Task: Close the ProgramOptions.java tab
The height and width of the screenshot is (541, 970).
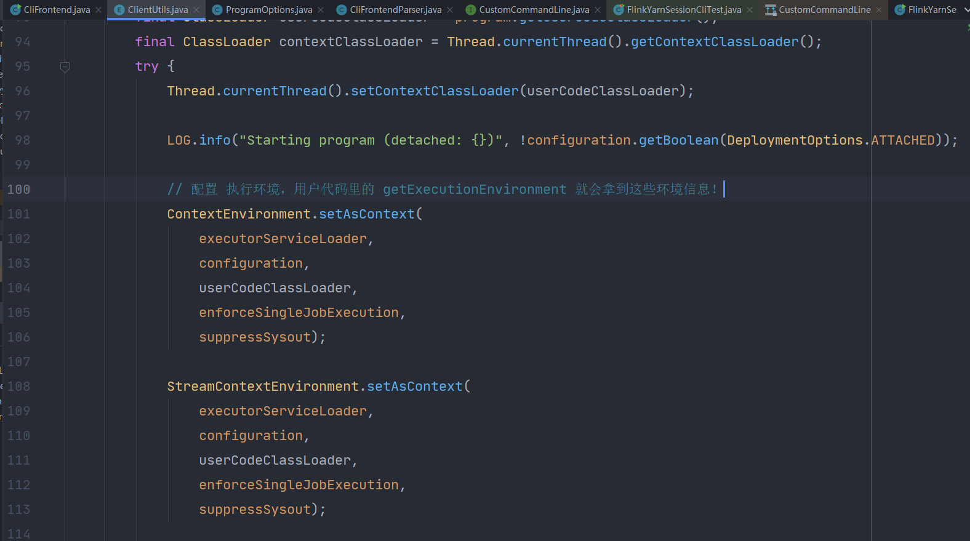Action: [321, 10]
